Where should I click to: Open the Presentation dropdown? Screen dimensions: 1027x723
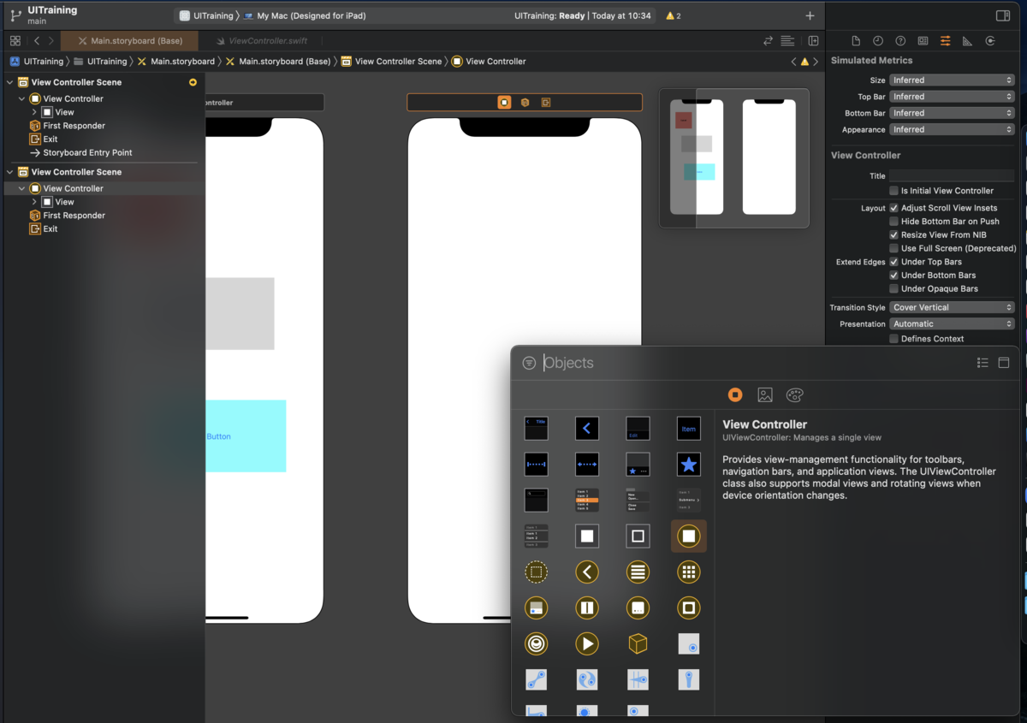click(952, 323)
